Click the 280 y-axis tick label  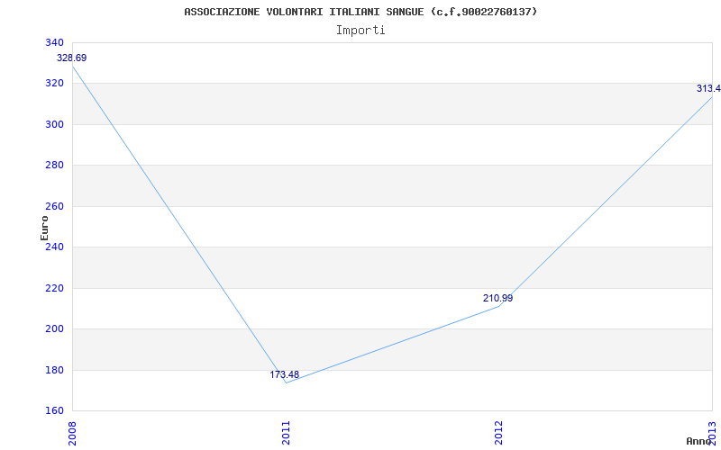click(54, 166)
